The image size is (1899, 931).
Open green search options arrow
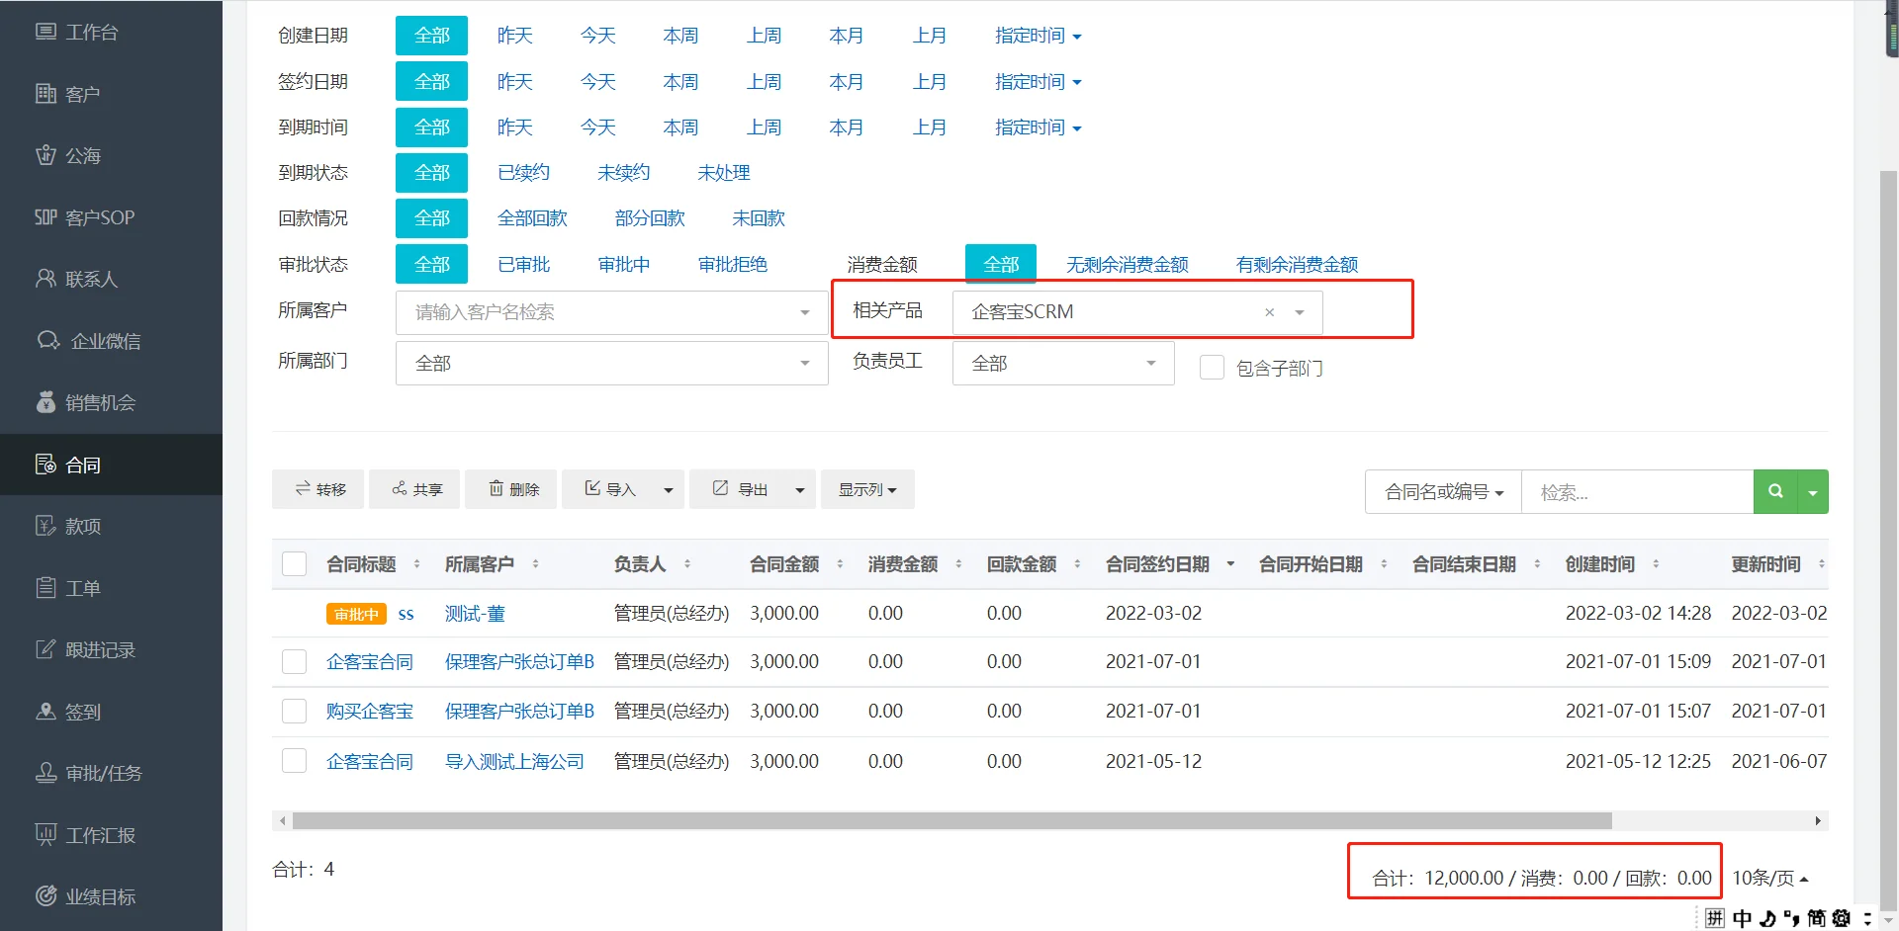click(1813, 491)
